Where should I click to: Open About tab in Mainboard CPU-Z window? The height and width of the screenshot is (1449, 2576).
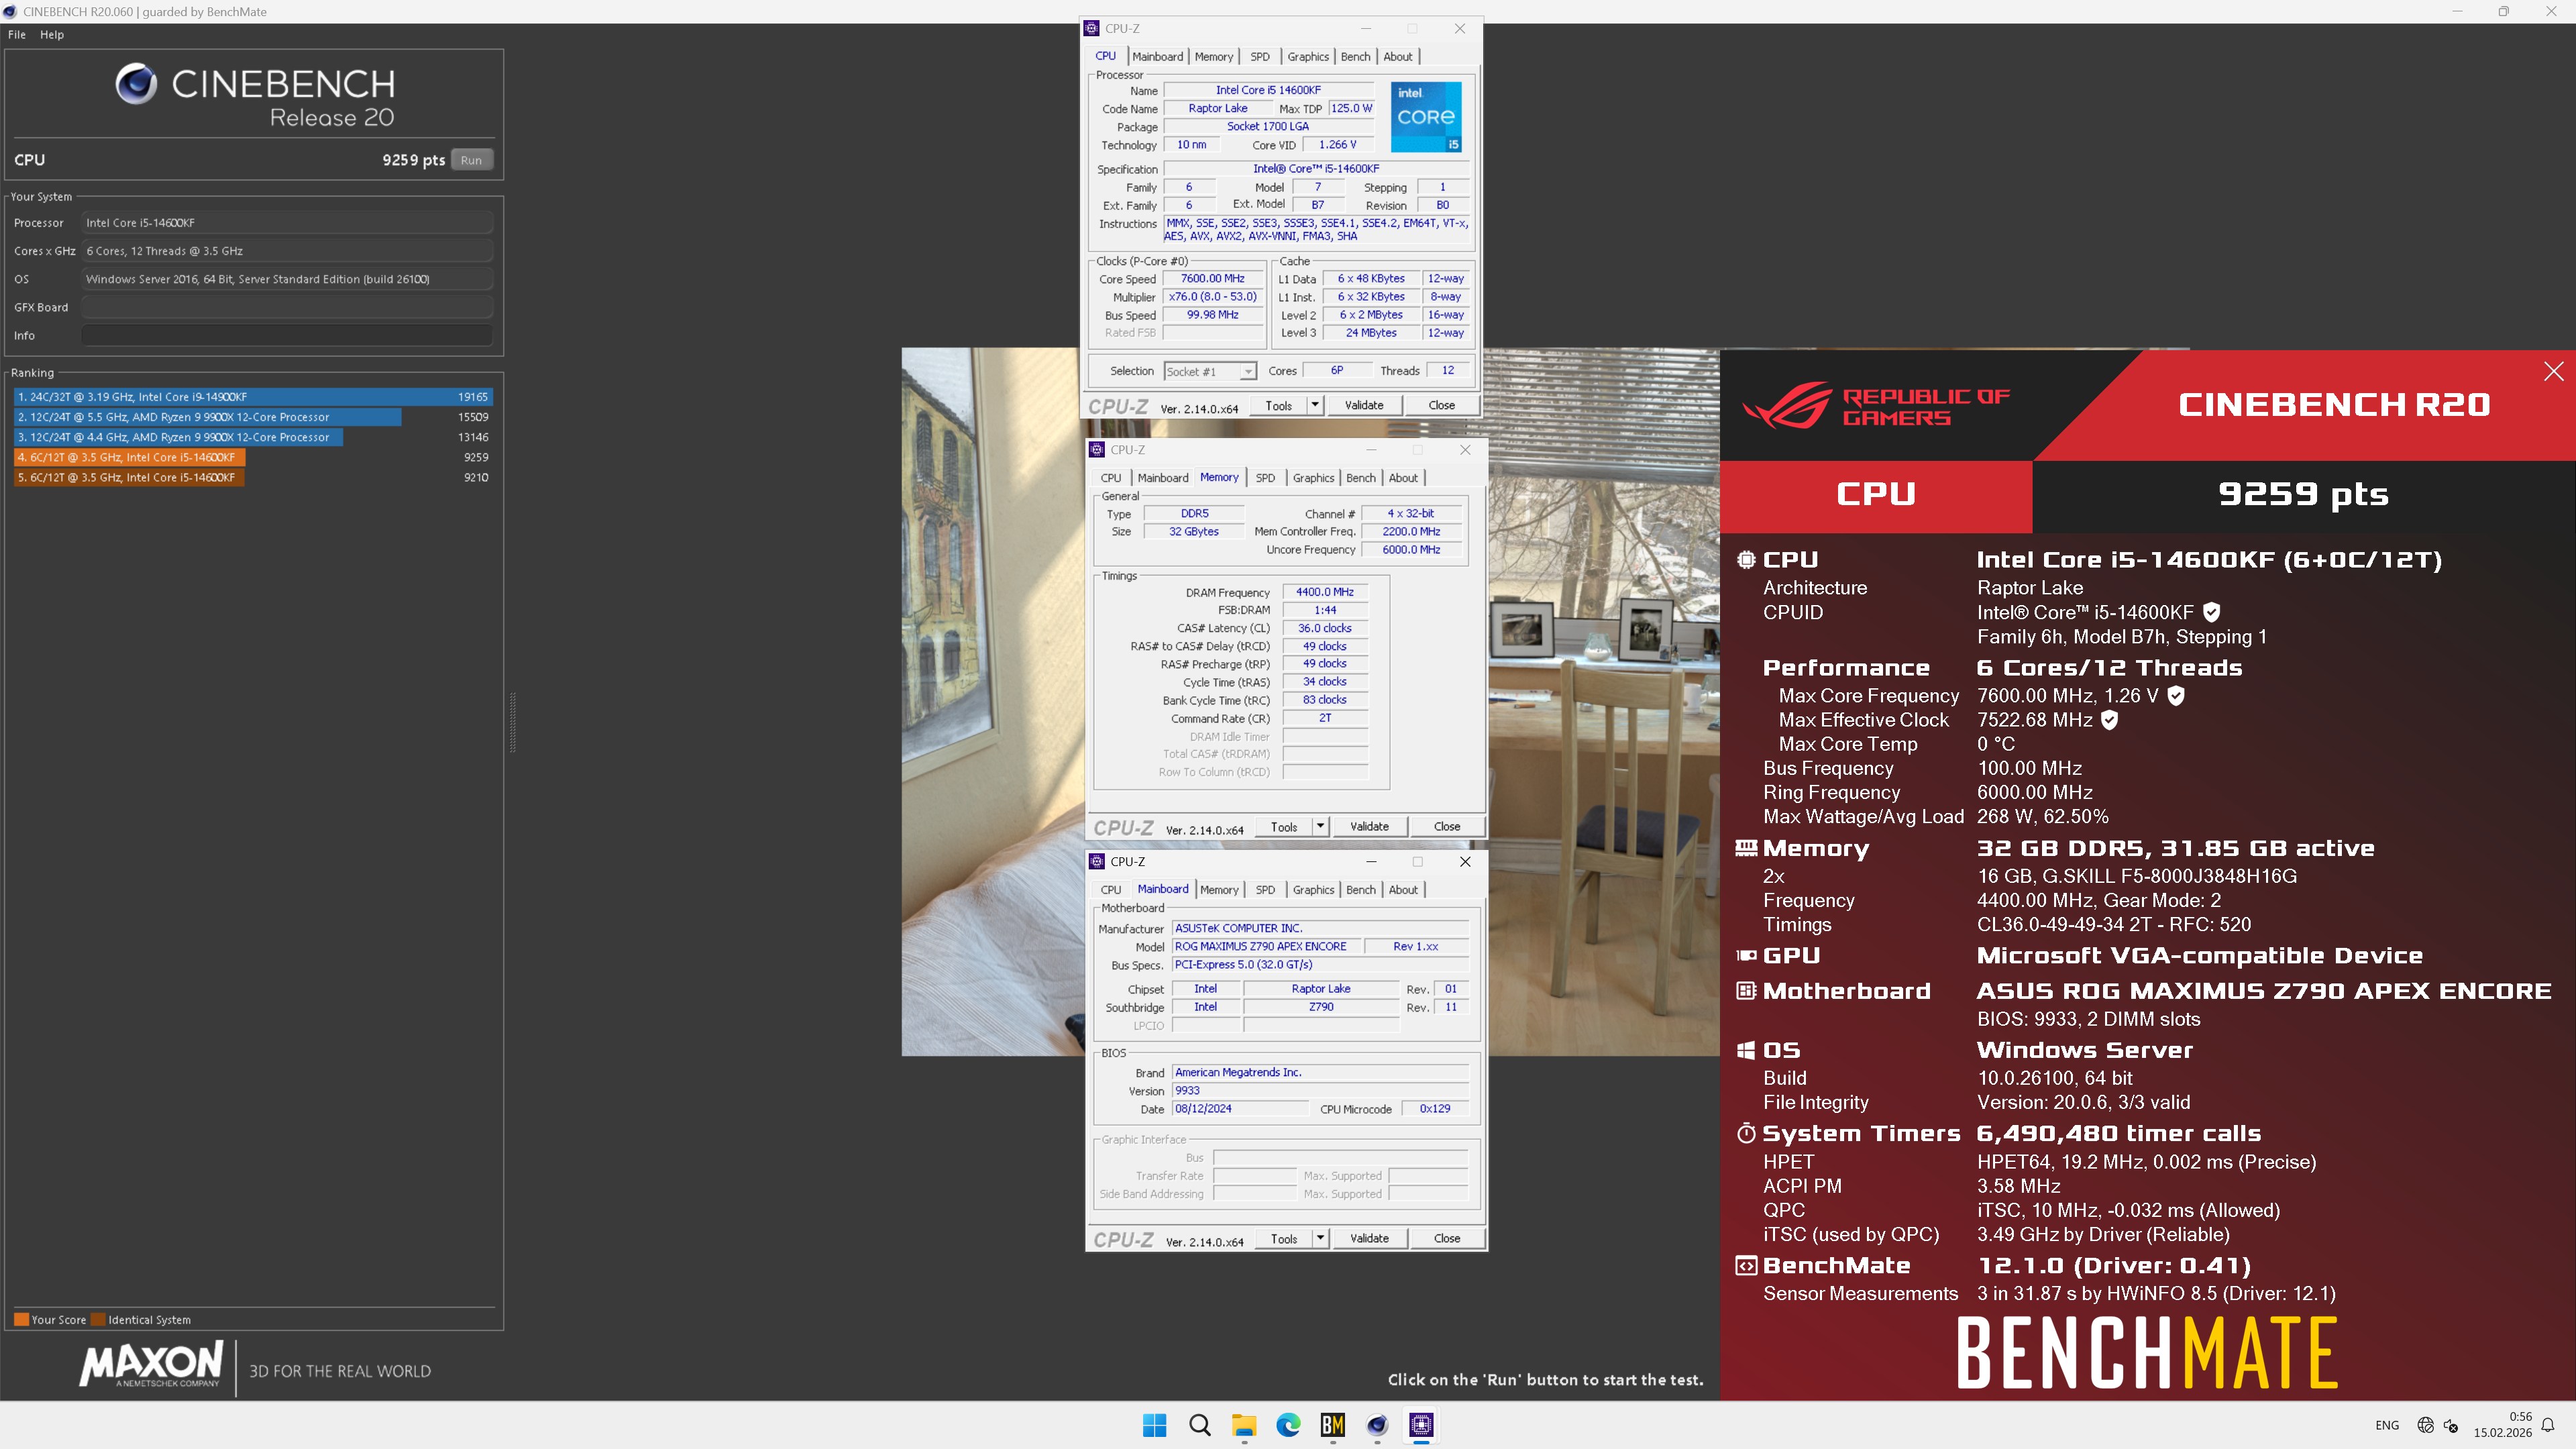[x=1403, y=890]
